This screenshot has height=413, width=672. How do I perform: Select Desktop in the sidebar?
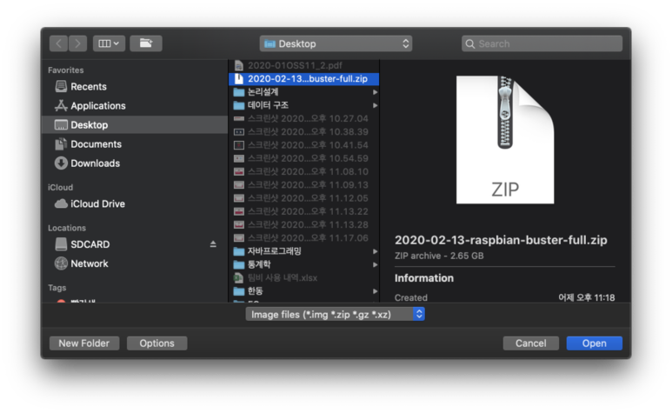tap(135, 124)
